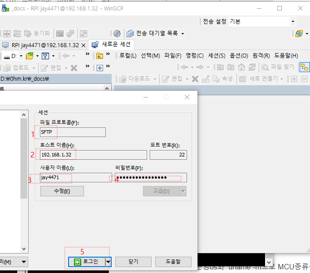This screenshot has height=273, width=310.
Task: Click the Compare Directories toolbar icon
Action: tap(7, 34)
